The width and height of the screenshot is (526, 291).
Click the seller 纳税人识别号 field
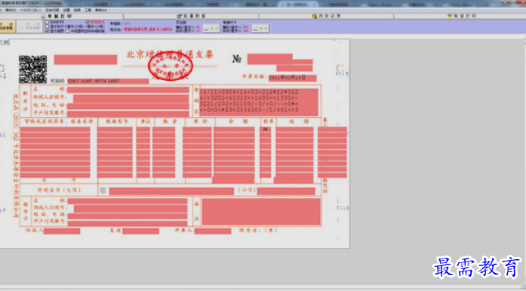tap(131, 209)
